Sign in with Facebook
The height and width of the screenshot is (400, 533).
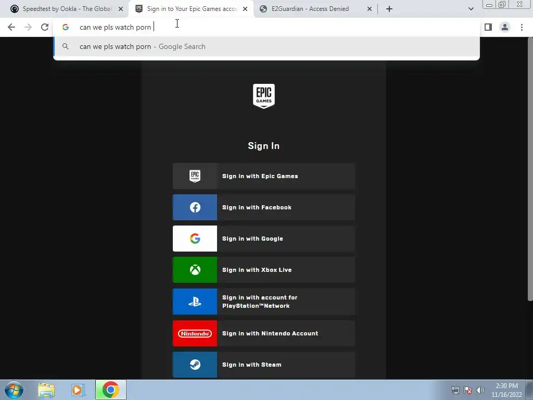[x=264, y=207]
